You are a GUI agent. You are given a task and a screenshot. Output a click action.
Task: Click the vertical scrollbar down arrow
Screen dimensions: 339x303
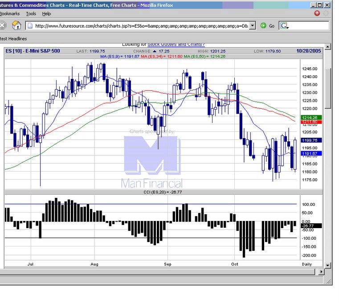[x=328, y=266]
